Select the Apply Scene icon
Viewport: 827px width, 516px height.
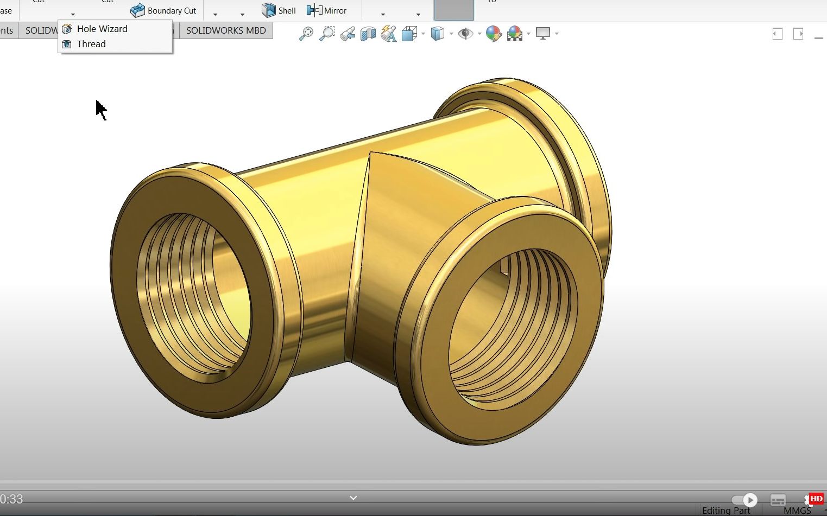point(514,34)
